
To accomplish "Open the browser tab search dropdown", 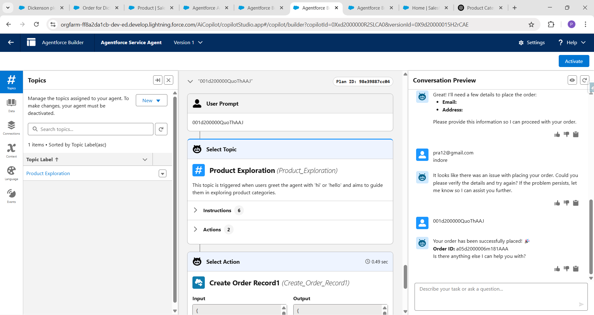I will tap(8, 8).
